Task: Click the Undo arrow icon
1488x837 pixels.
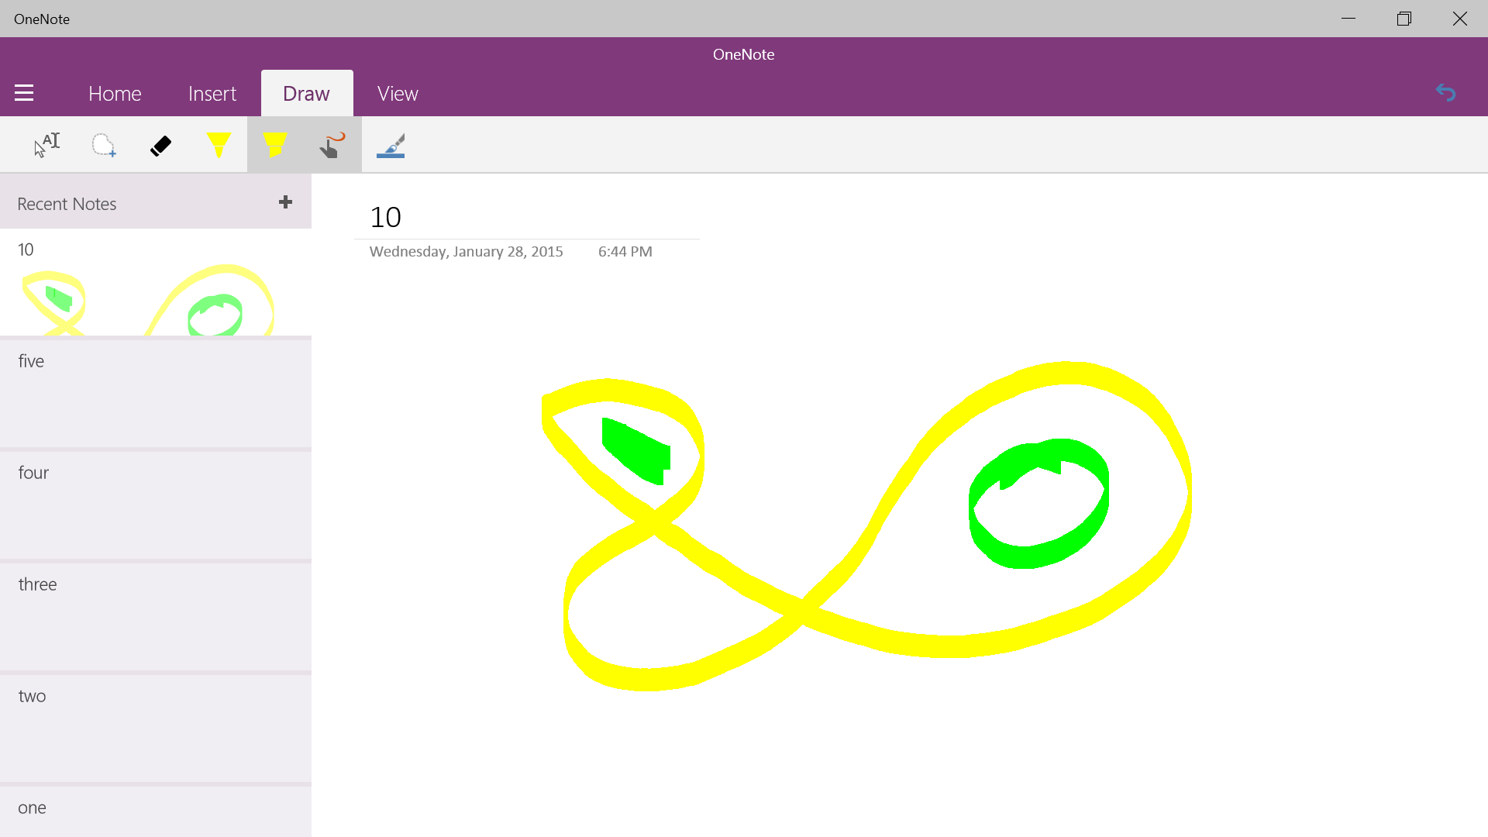Action: point(1445,93)
